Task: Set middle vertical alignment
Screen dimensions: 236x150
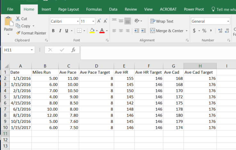Action: 121,21
